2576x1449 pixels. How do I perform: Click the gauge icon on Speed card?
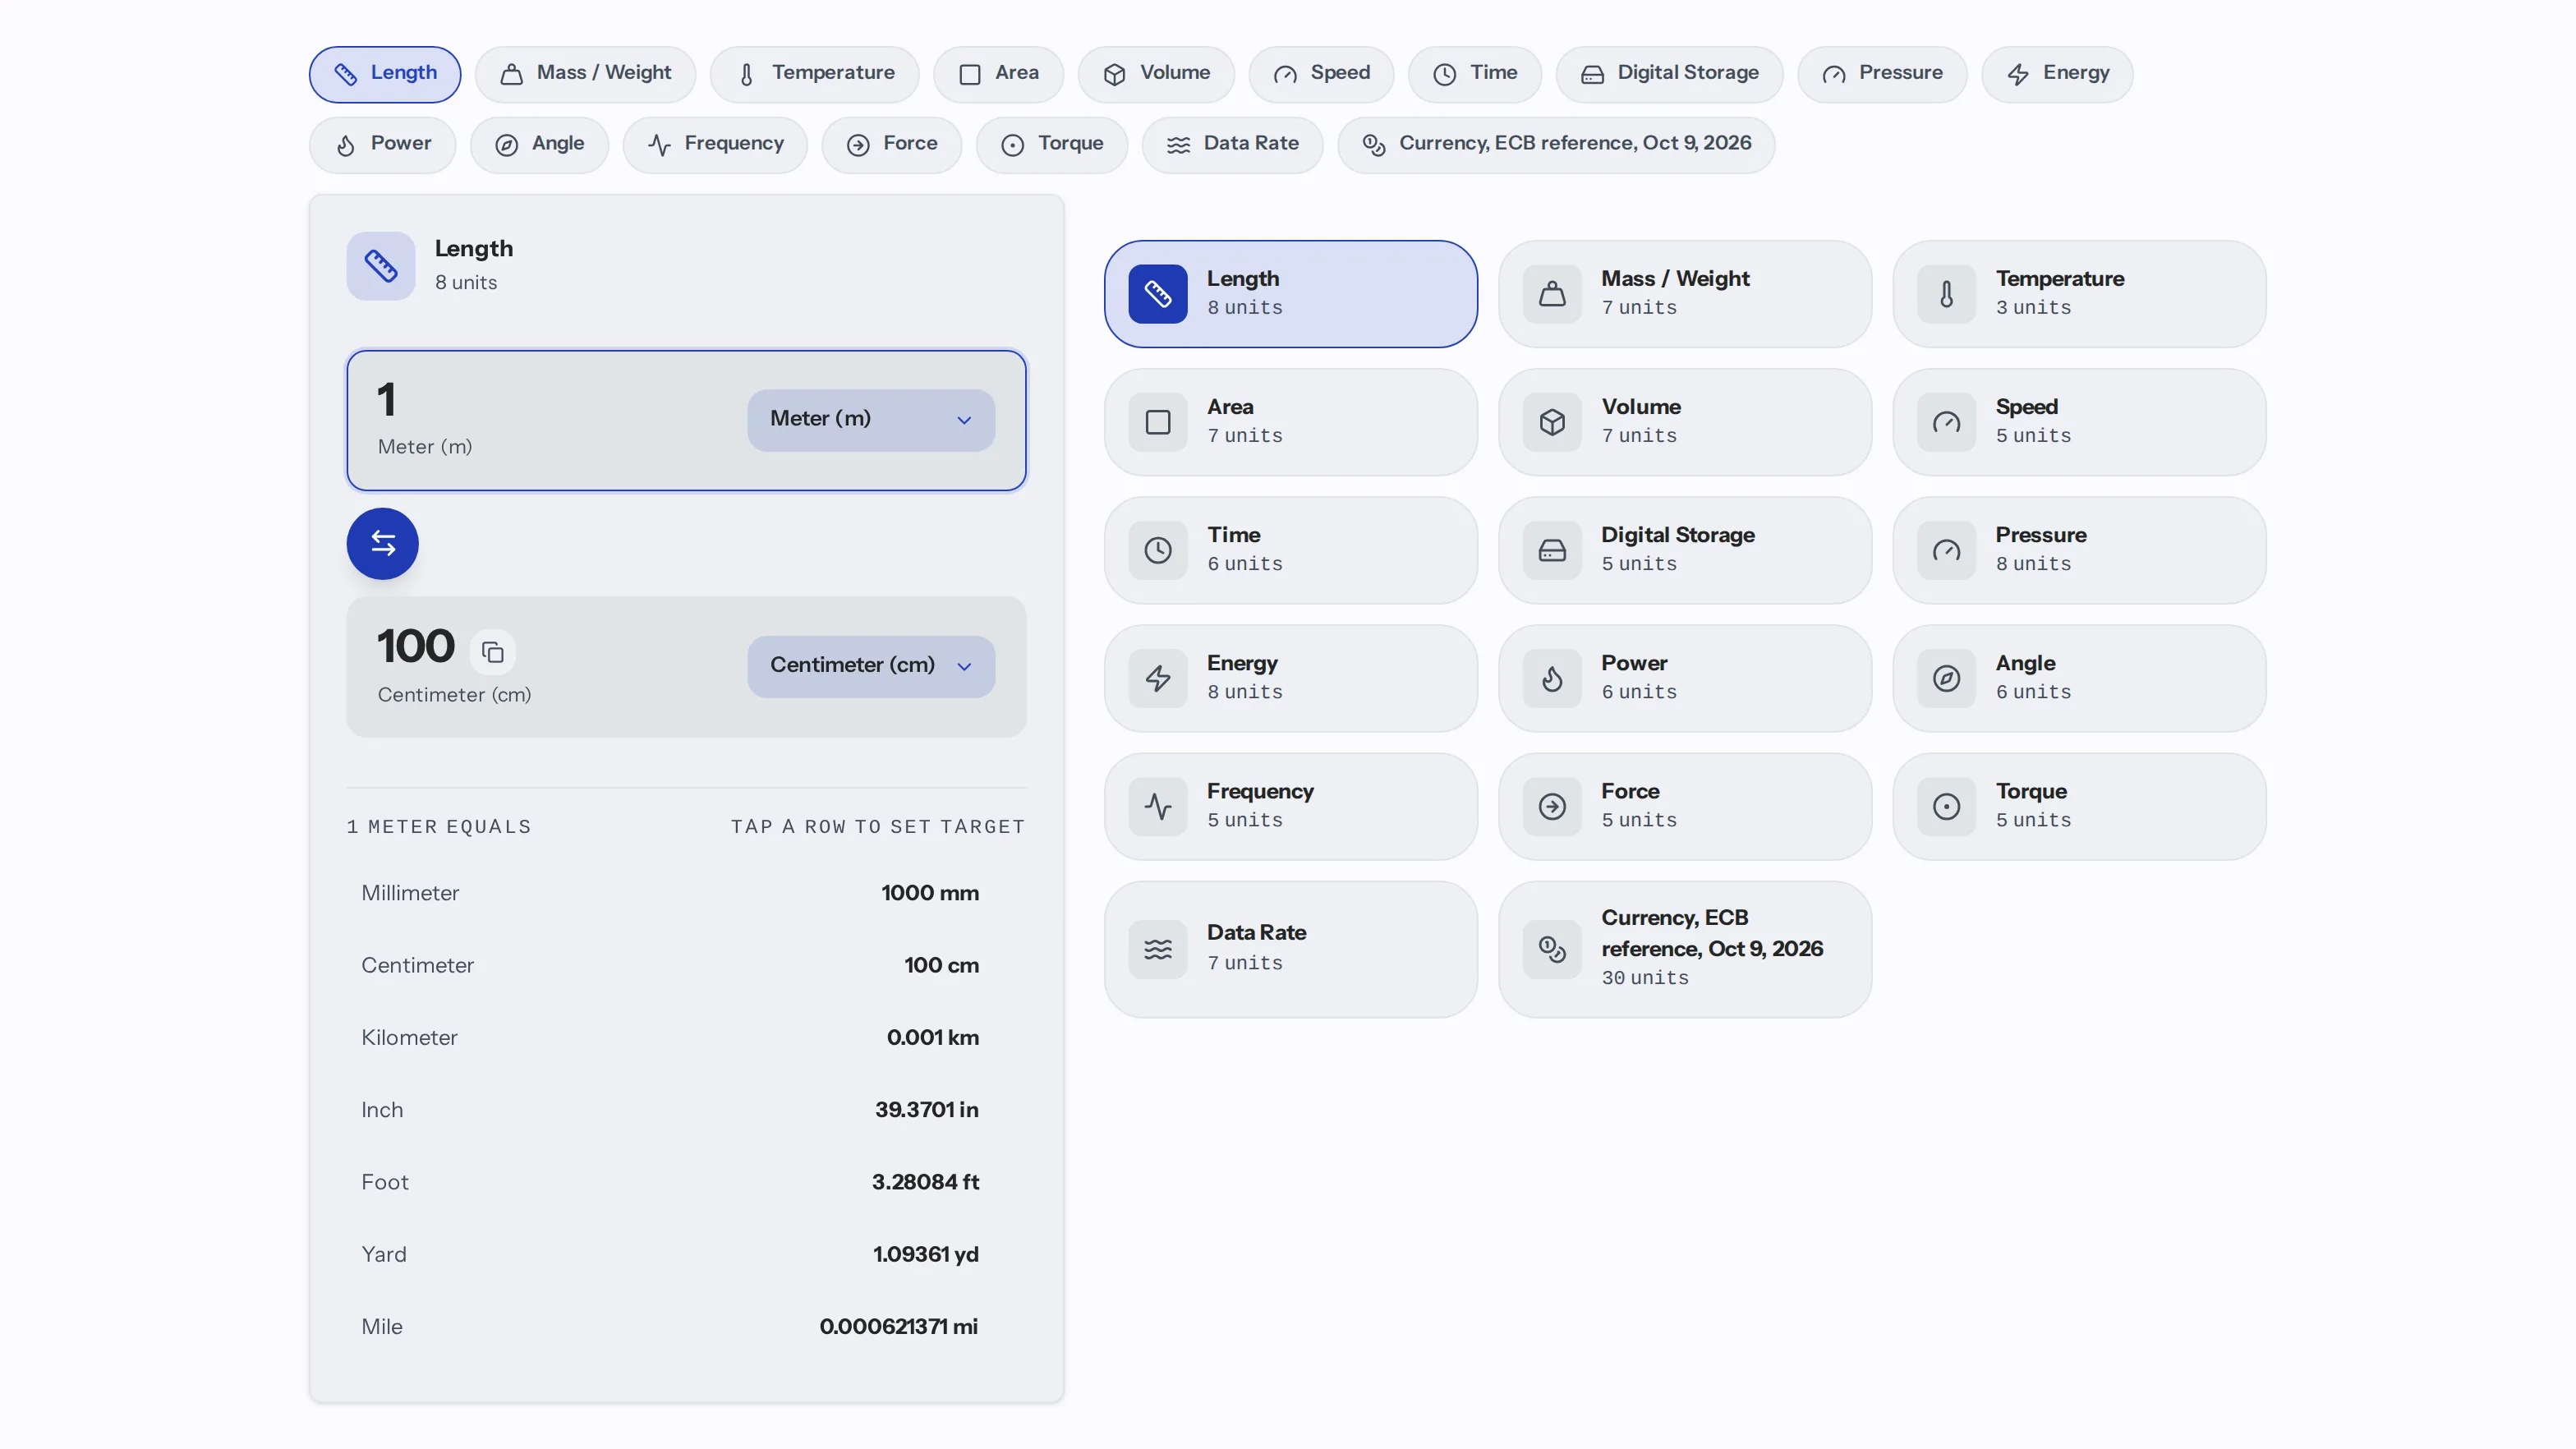(1946, 422)
